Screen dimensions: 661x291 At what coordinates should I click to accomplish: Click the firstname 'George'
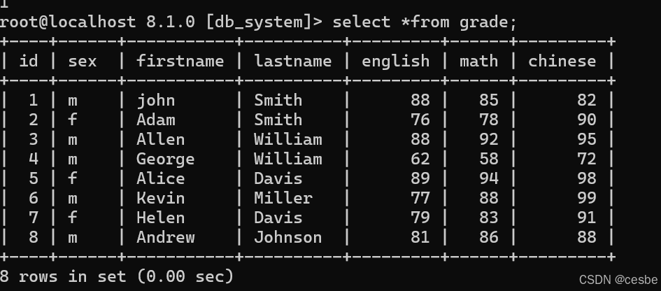tap(165, 159)
